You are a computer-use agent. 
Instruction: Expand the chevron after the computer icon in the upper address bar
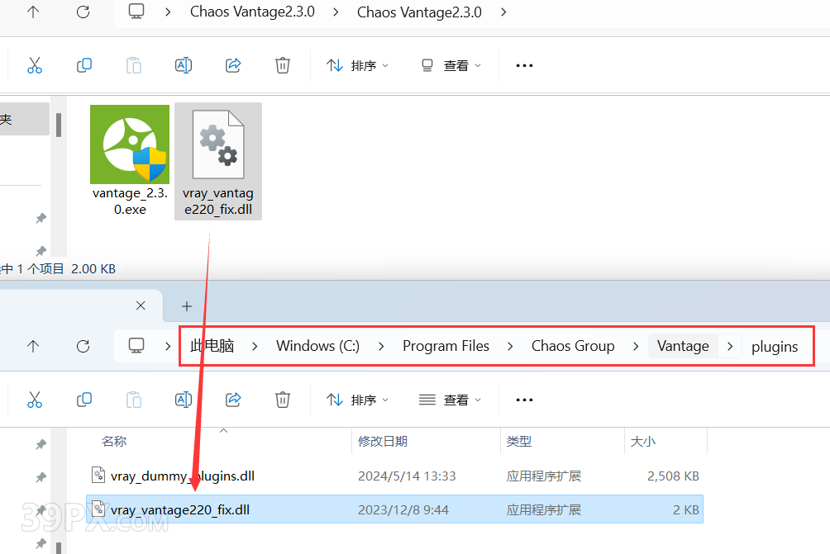click(x=168, y=12)
